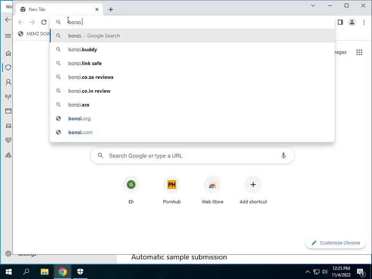Image resolution: width=372 pixels, height=279 pixels.
Task: Choose 'bonzi. - Google Search' suggestion
Action: coord(192,36)
